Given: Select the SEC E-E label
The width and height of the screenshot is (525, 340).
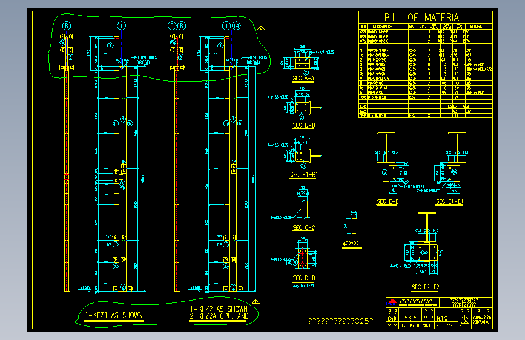Looking at the screenshot, I should coord(388,202).
